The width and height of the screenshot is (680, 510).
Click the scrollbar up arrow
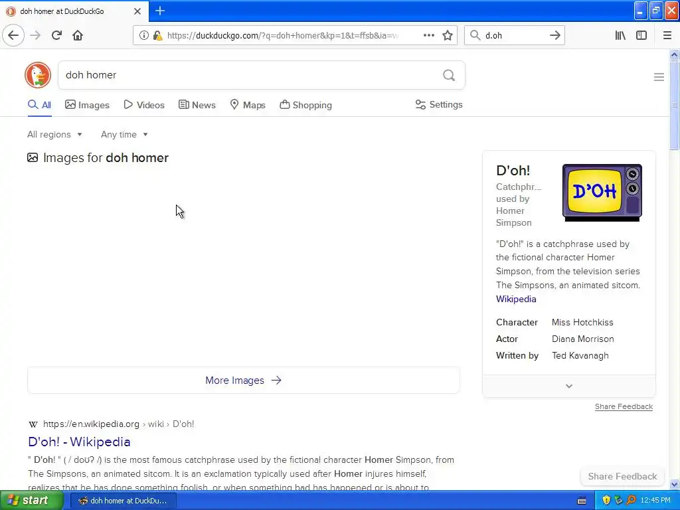[x=674, y=54]
